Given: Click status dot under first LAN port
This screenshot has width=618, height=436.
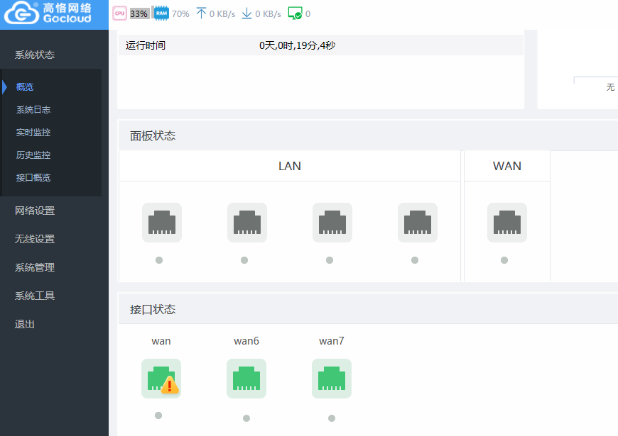Looking at the screenshot, I should (159, 260).
